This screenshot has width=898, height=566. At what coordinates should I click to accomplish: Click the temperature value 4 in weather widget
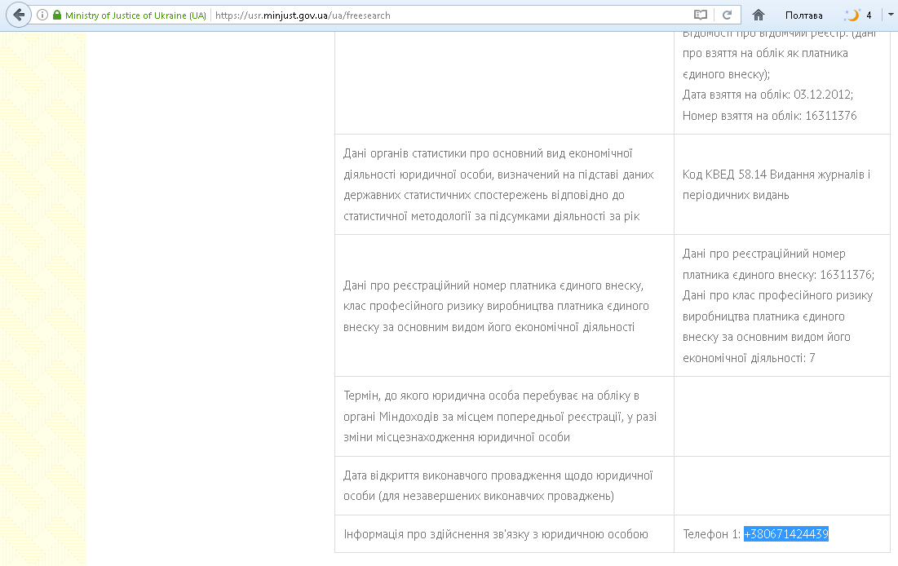tap(869, 15)
